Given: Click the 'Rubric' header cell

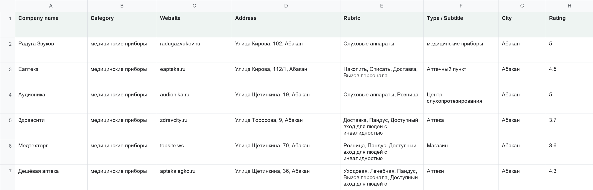Looking at the screenshot, I should pos(382,24).
